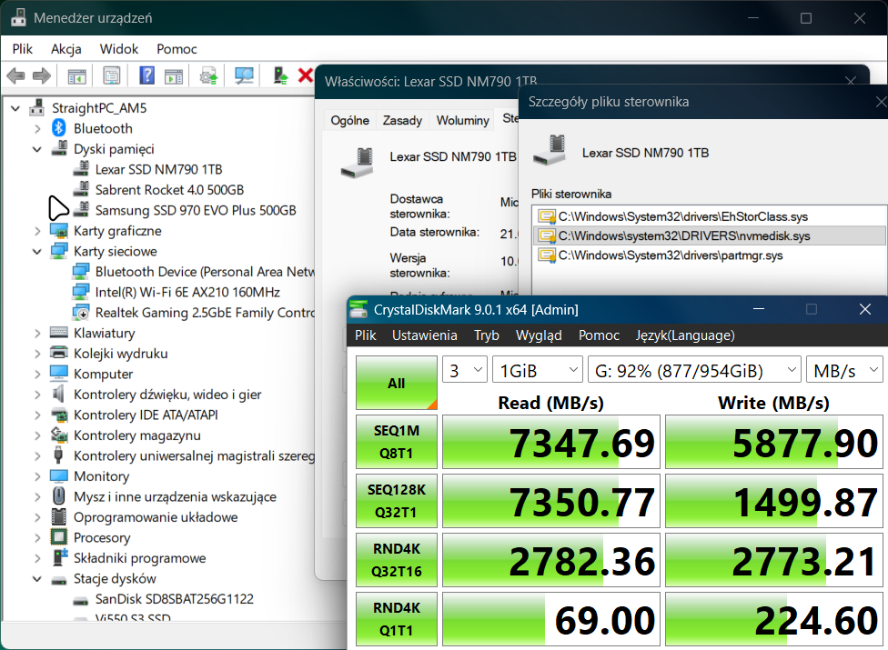Open the MB/s unit dropdown
The width and height of the screenshot is (888, 650).
coord(844,371)
